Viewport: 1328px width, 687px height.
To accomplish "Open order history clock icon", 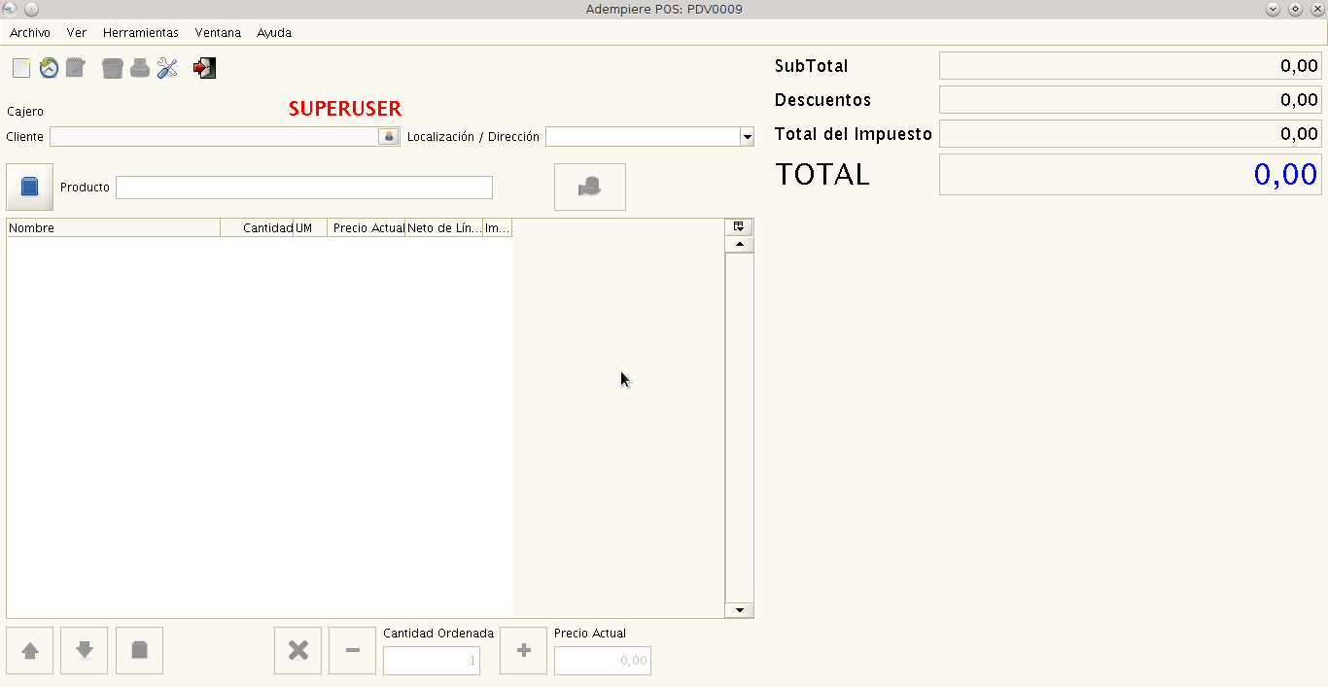I will tap(49, 68).
